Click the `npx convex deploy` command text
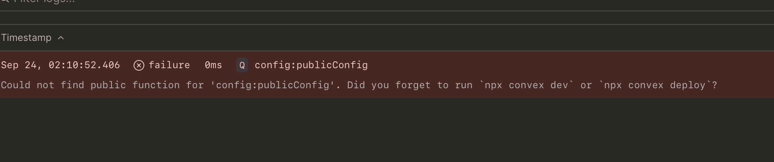 point(655,85)
